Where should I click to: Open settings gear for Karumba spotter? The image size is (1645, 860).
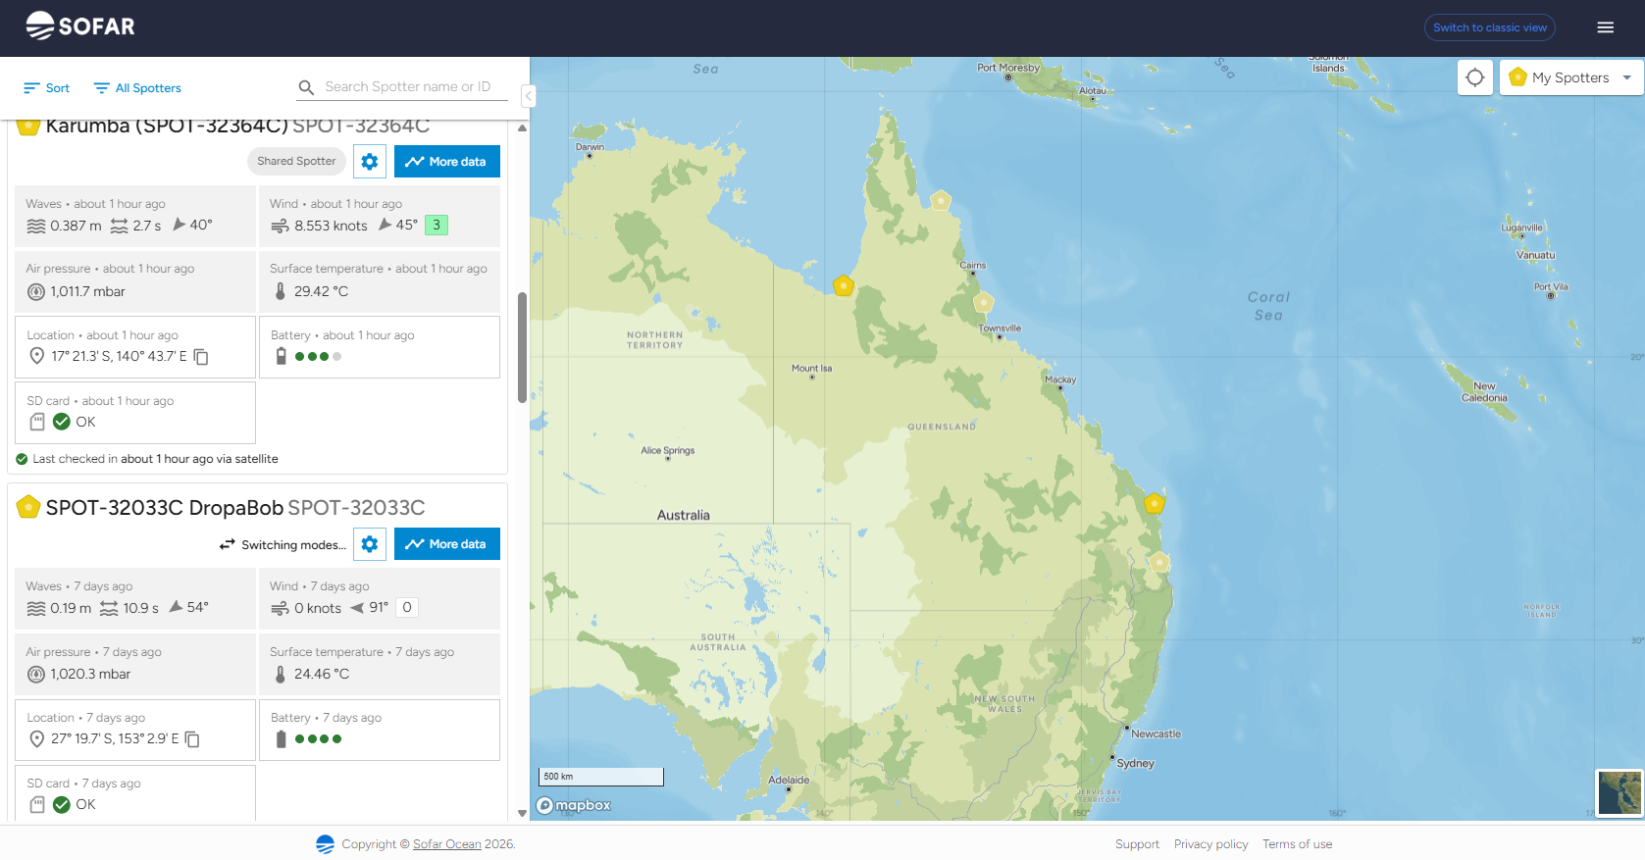coord(370,161)
